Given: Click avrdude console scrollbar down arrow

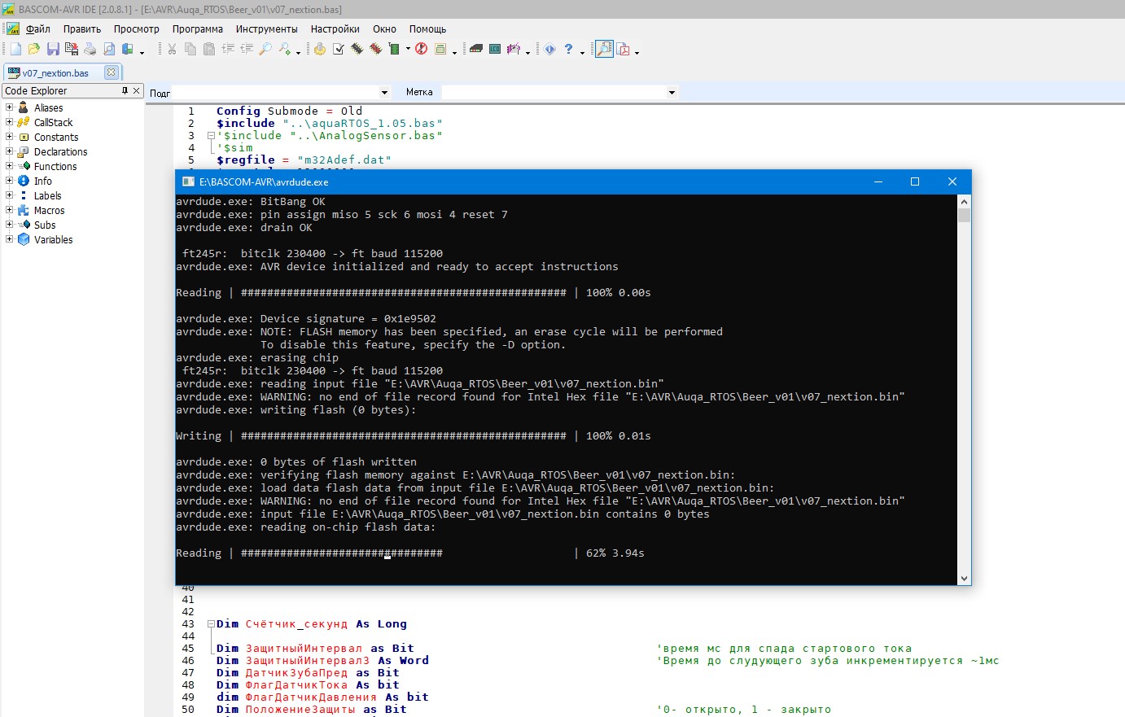Looking at the screenshot, I should point(964,579).
